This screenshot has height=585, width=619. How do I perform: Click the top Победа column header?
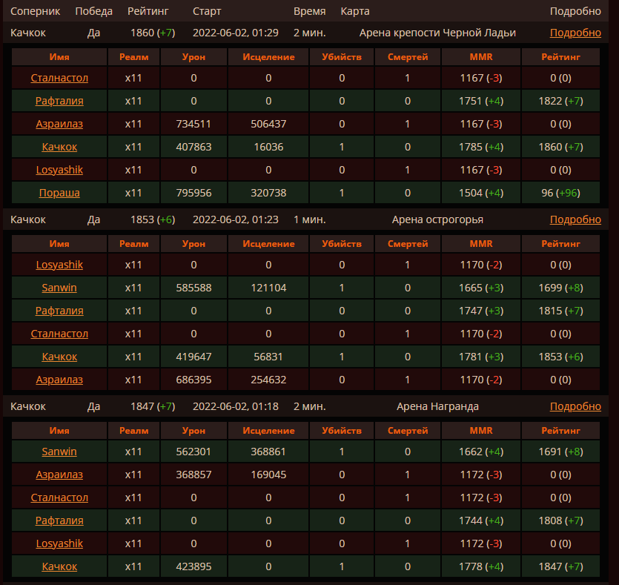[x=94, y=12]
